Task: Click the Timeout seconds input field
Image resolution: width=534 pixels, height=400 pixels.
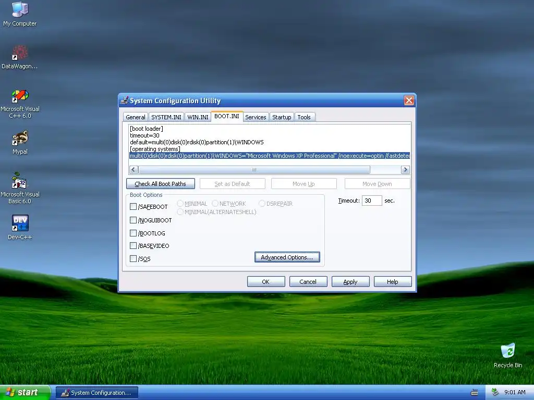Action: pos(371,201)
